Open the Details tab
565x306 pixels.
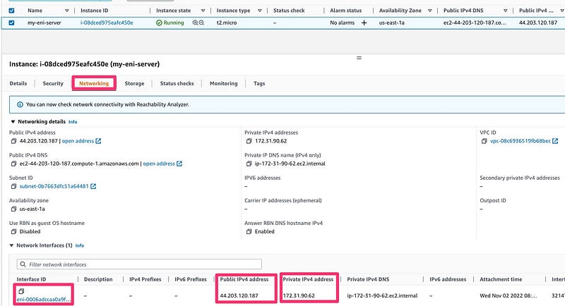click(18, 83)
